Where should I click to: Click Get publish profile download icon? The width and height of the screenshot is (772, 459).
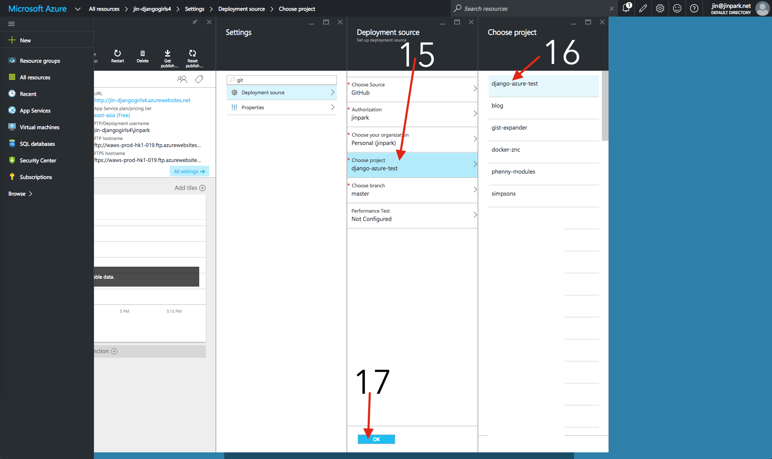168,53
